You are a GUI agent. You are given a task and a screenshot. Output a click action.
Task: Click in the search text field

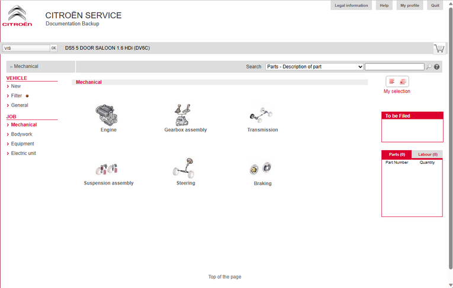(x=394, y=67)
